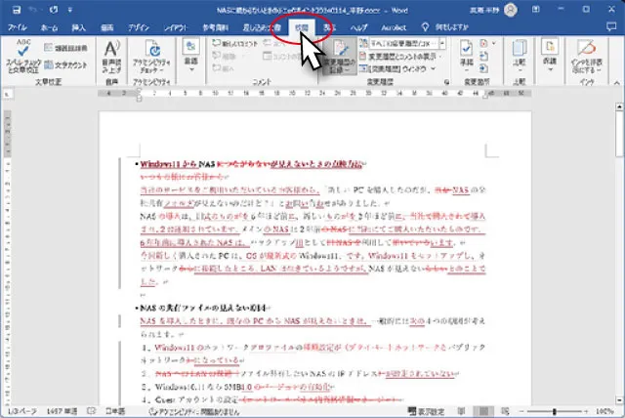Open Display Settings (表示設定) in status bar
The width and height of the screenshot is (625, 418).
(426, 411)
